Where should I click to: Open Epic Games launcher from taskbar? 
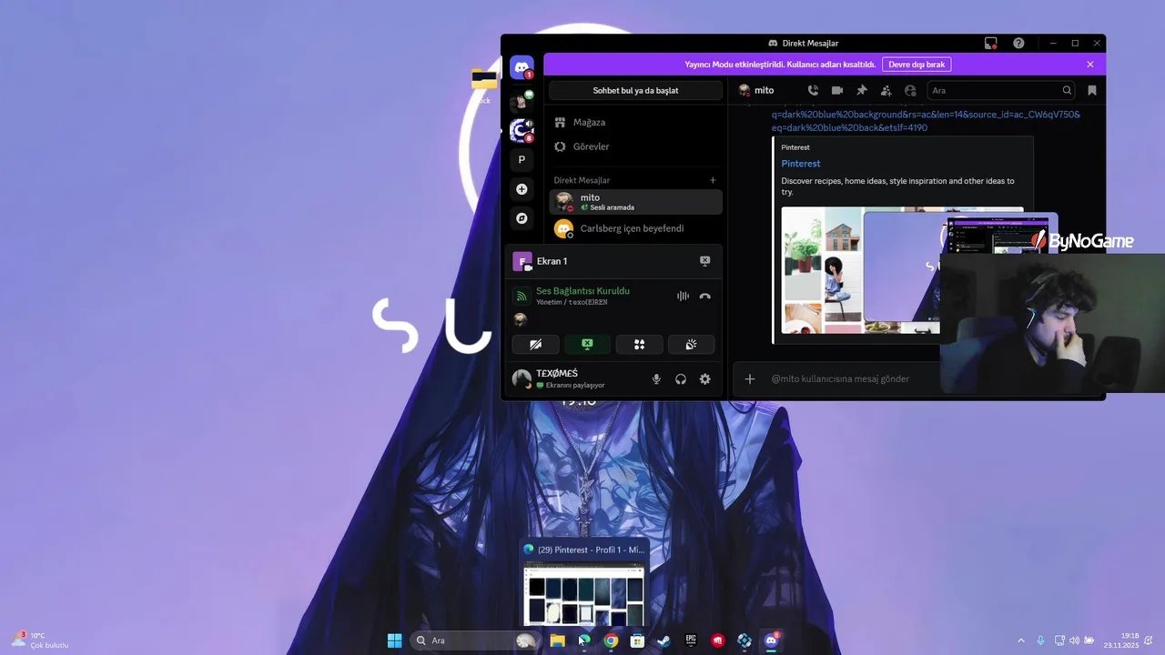tap(691, 640)
